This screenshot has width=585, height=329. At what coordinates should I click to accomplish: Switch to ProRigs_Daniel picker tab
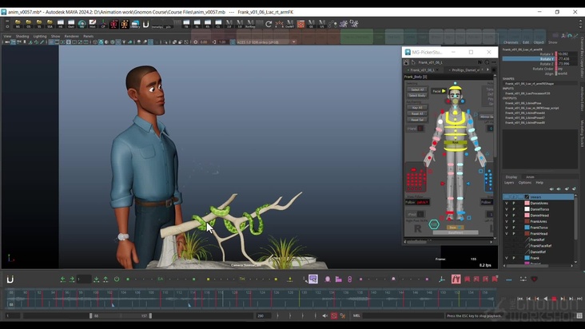point(465,70)
